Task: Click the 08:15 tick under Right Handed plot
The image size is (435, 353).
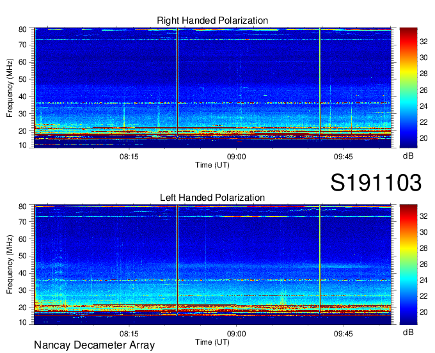Action: pos(129,157)
